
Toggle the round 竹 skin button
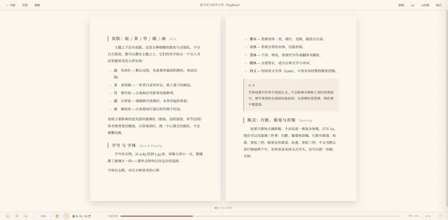66,216
